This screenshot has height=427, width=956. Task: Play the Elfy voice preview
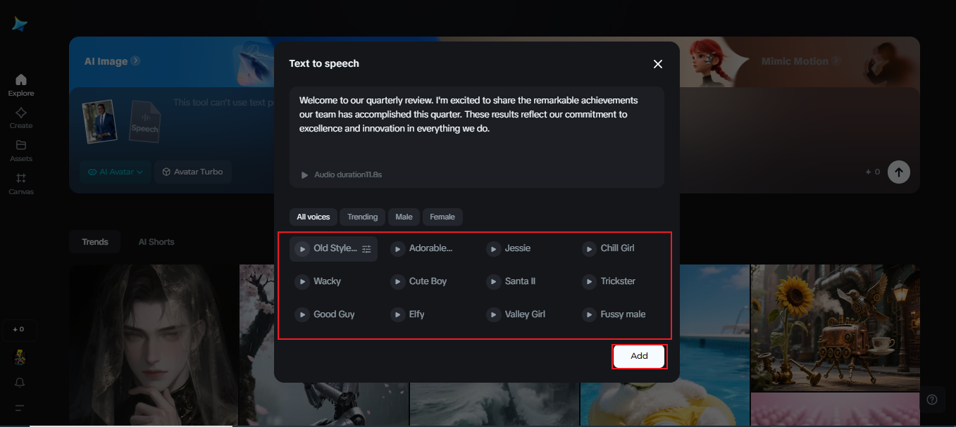point(398,315)
